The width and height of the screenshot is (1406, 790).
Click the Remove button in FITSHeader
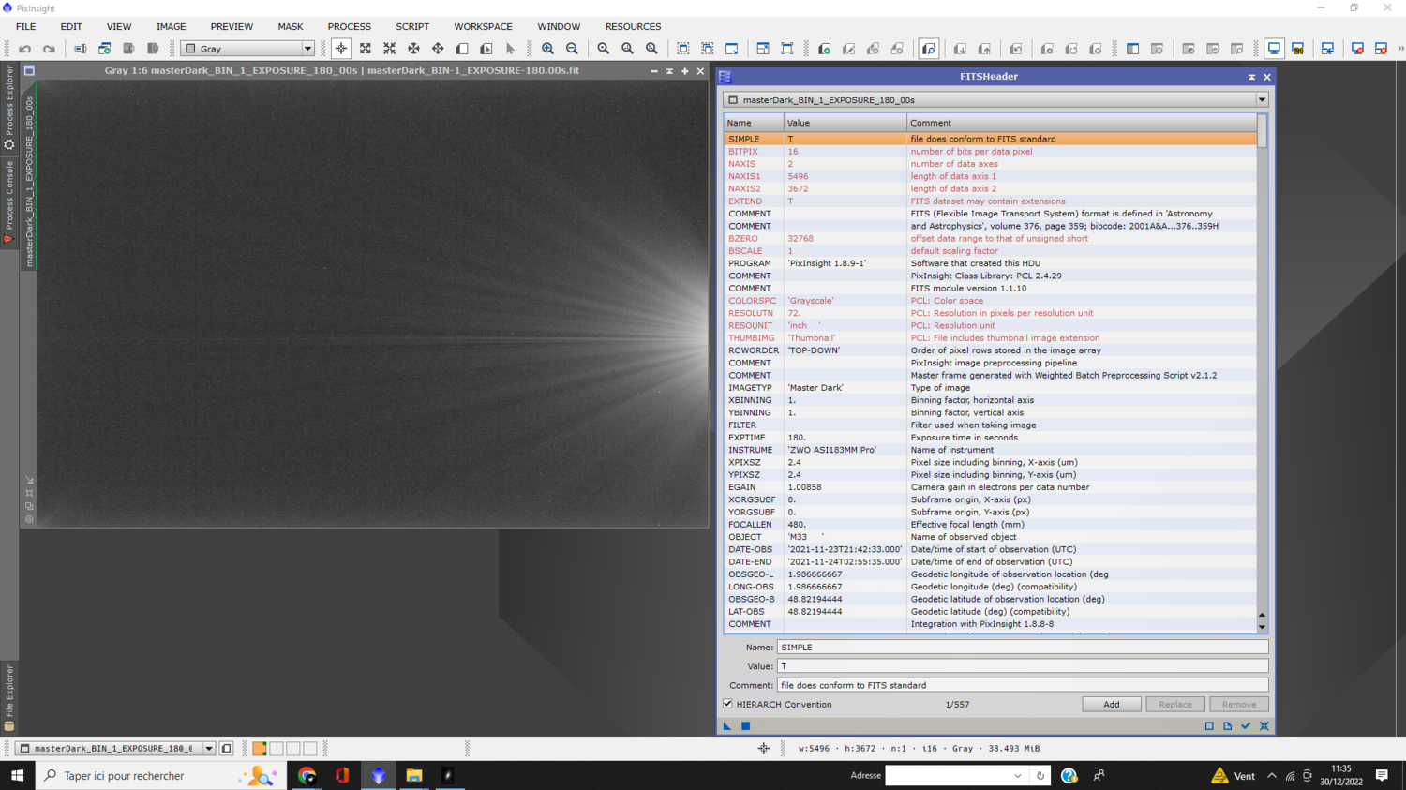tap(1239, 705)
